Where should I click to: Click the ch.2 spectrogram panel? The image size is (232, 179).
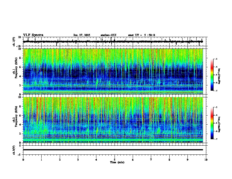tap(113, 120)
